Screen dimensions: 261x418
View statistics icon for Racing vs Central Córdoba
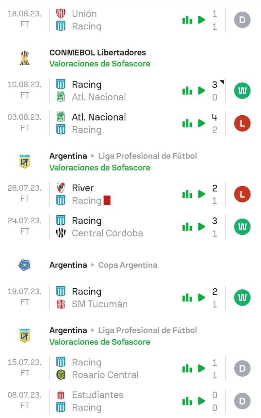click(187, 227)
